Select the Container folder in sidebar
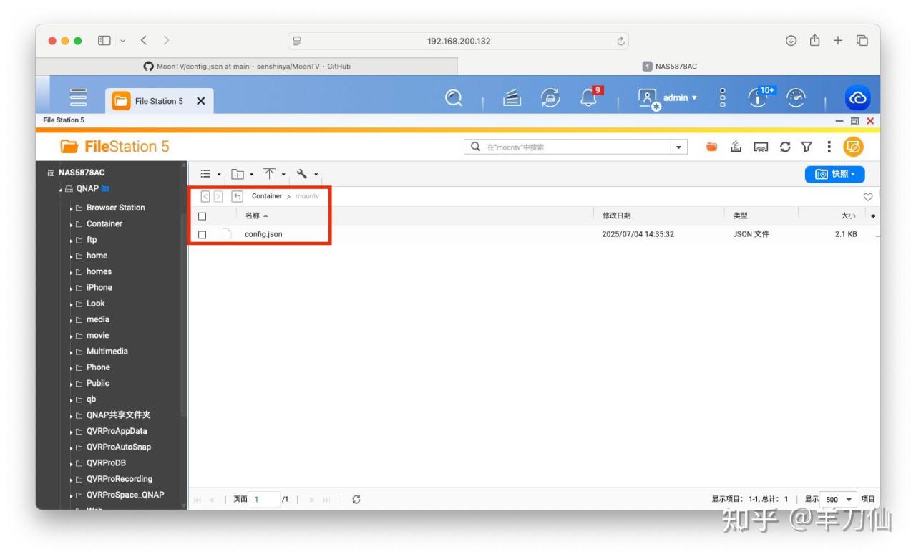Screen dimensions: 916x557 [x=104, y=223]
